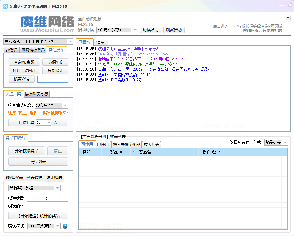Sort the list by 奖品ID column header
The width and height of the screenshot is (294, 236).
pyautogui.click(x=116, y=152)
